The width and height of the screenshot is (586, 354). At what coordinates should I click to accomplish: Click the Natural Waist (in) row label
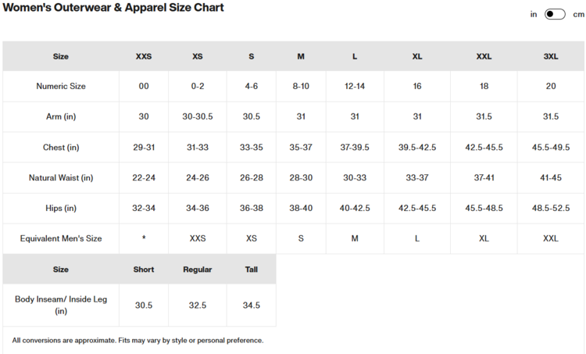point(61,178)
